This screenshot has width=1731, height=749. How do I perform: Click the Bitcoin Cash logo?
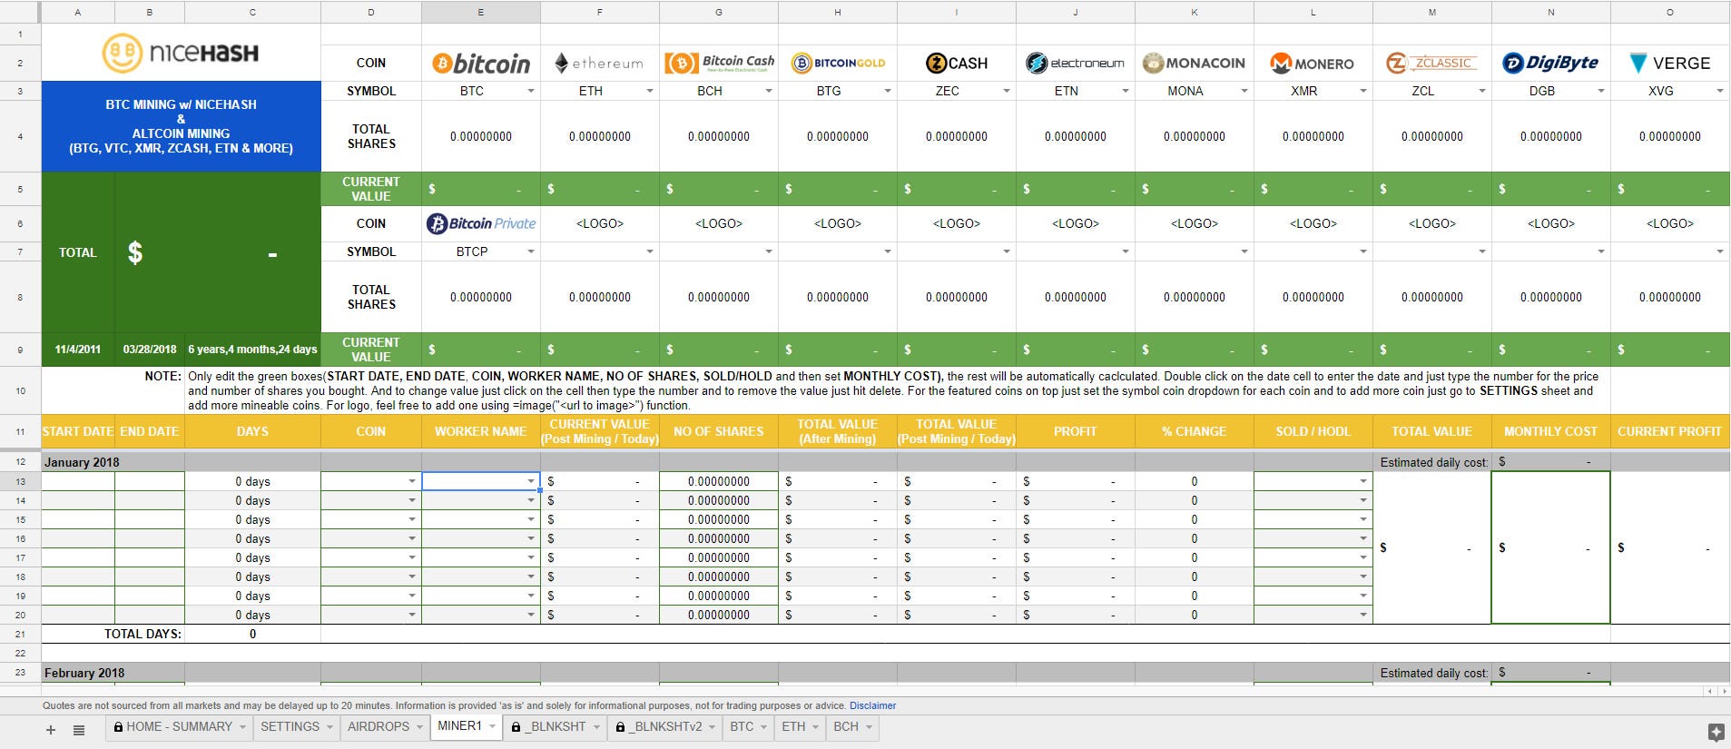(719, 63)
